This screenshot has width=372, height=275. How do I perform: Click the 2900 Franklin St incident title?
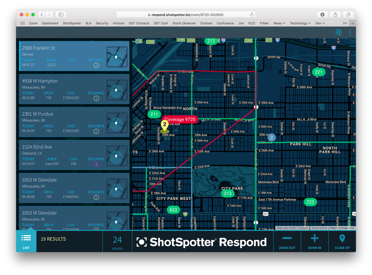coord(38,48)
